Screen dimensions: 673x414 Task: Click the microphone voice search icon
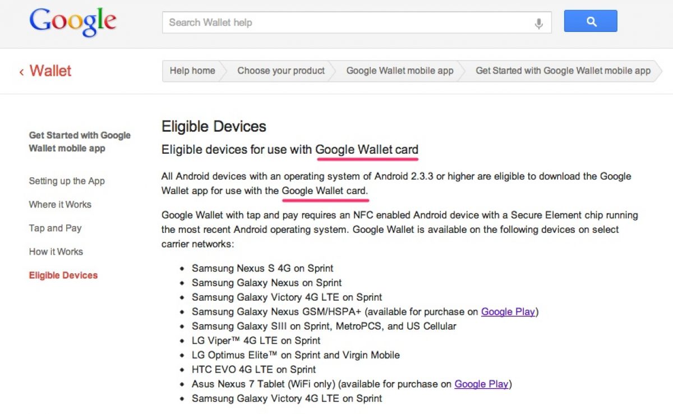pyautogui.click(x=538, y=23)
